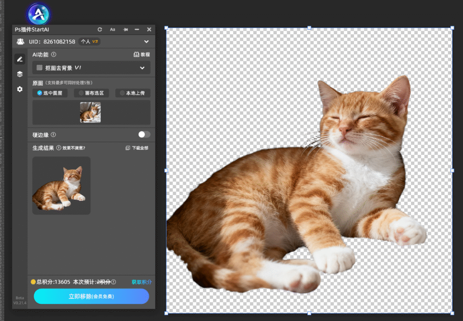Open the 教程 tutorial link
463x321 pixels.
click(x=142, y=55)
